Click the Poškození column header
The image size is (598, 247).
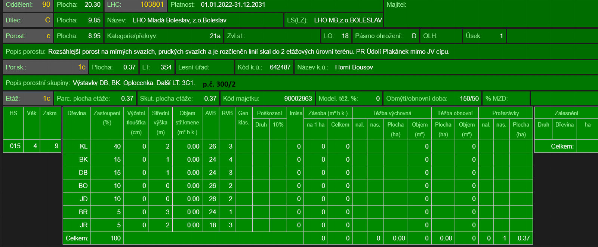tap(269, 113)
